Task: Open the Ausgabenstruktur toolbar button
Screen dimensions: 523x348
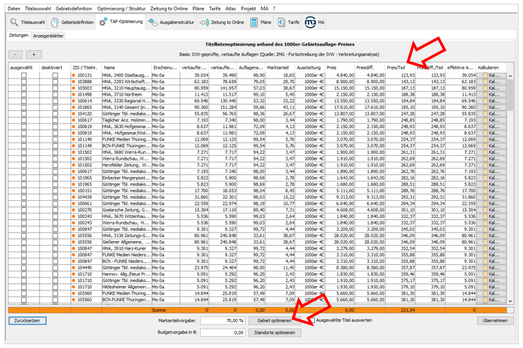Action: (x=172, y=22)
